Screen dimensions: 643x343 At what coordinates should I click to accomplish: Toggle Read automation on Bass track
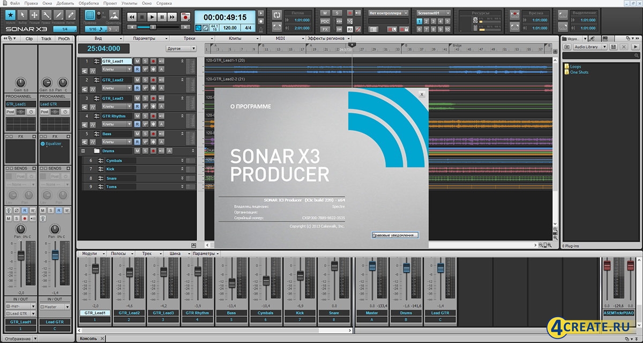coord(137,142)
